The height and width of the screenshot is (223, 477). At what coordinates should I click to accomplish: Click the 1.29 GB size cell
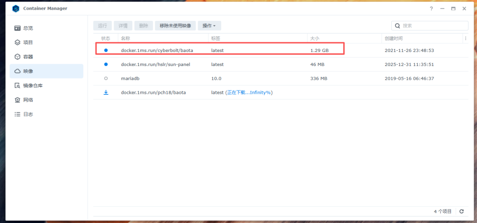tap(320, 50)
